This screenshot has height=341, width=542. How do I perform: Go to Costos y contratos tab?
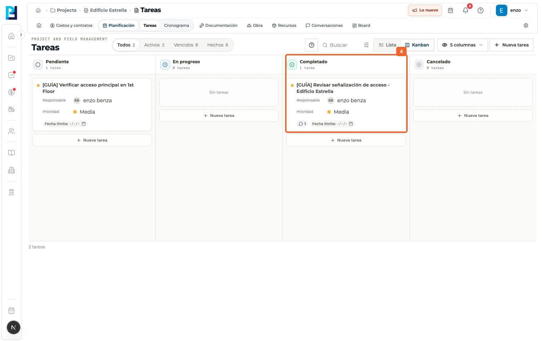click(x=71, y=25)
